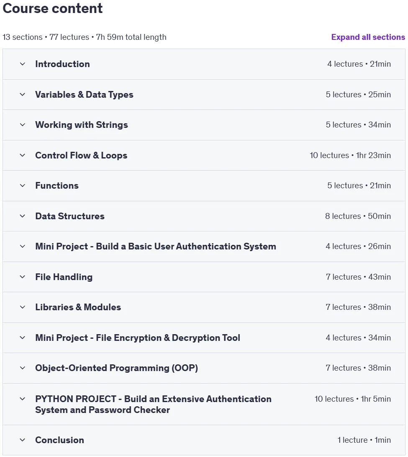
Task: Click chevron beside Libraries & Modules
Action: pos(23,307)
